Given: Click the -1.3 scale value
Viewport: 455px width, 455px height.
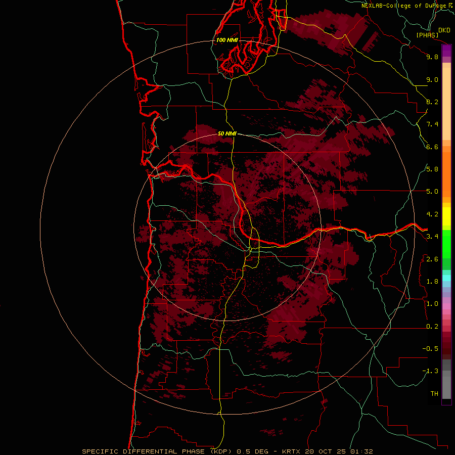Looking at the screenshot, I should click(x=430, y=371).
